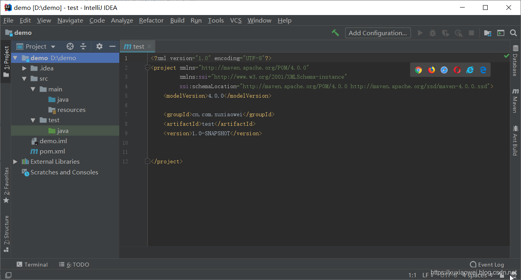Open Search Everywhere with the magnifier icon

click(x=514, y=33)
